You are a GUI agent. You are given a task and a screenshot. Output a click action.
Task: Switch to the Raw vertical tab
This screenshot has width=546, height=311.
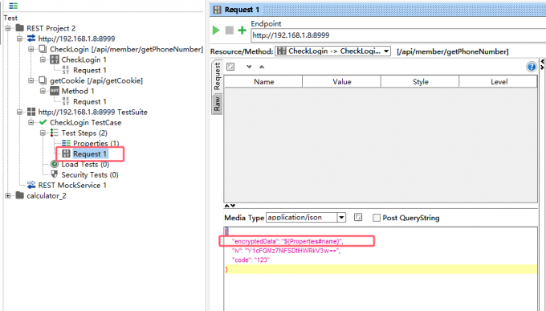(x=217, y=104)
